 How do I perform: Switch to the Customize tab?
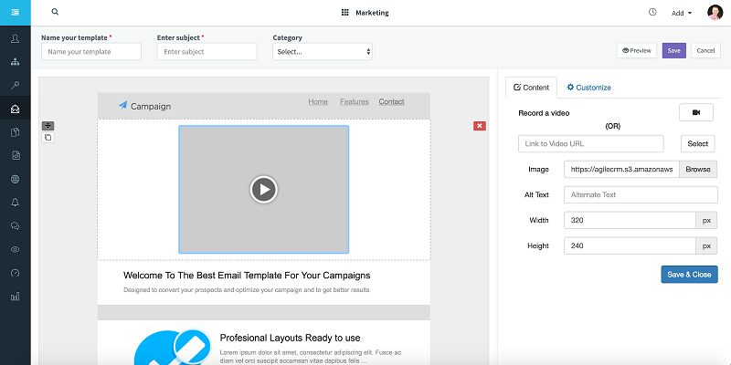[x=588, y=88]
